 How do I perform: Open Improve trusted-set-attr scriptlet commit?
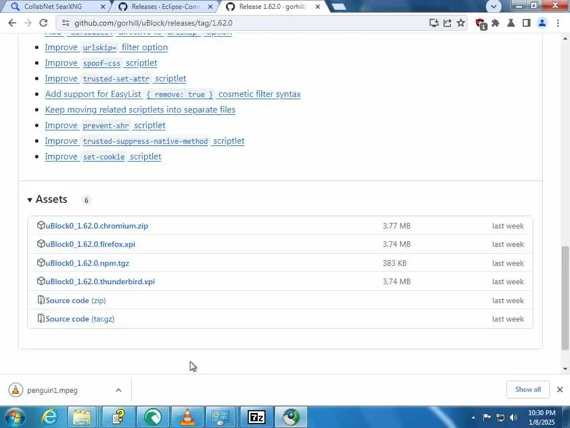coord(116,79)
